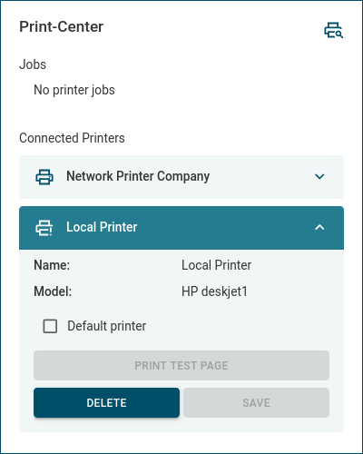363x454 pixels.
Task: Click the Connected Printers heading
Action: click(x=72, y=138)
